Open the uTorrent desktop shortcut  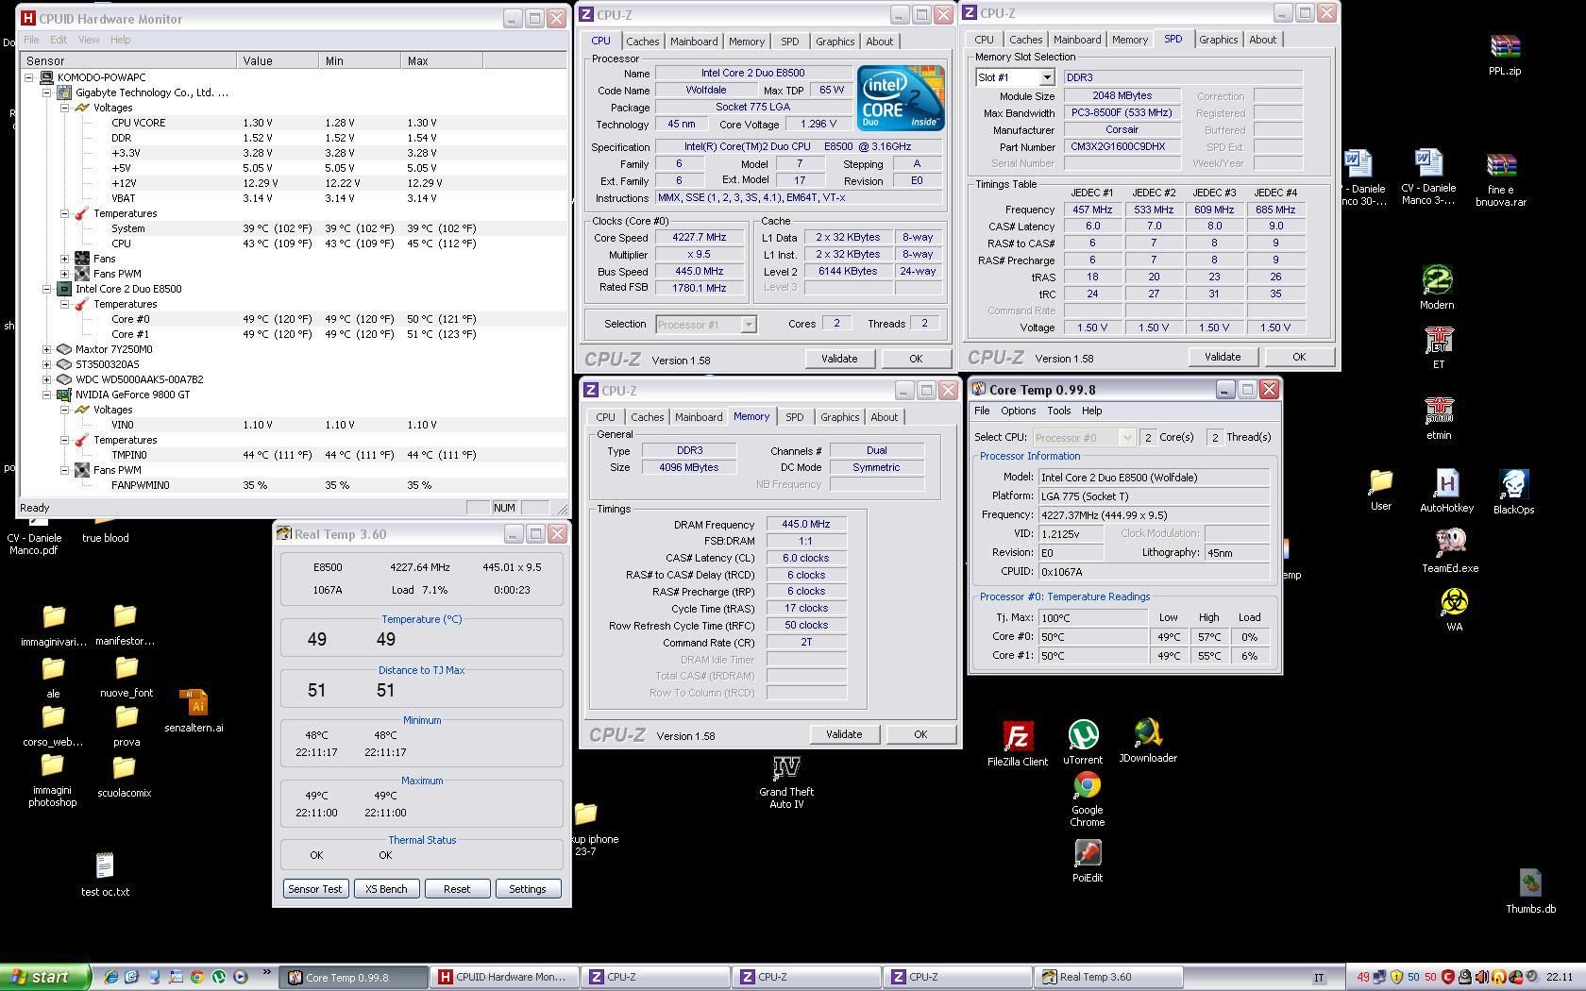pos(1083,735)
